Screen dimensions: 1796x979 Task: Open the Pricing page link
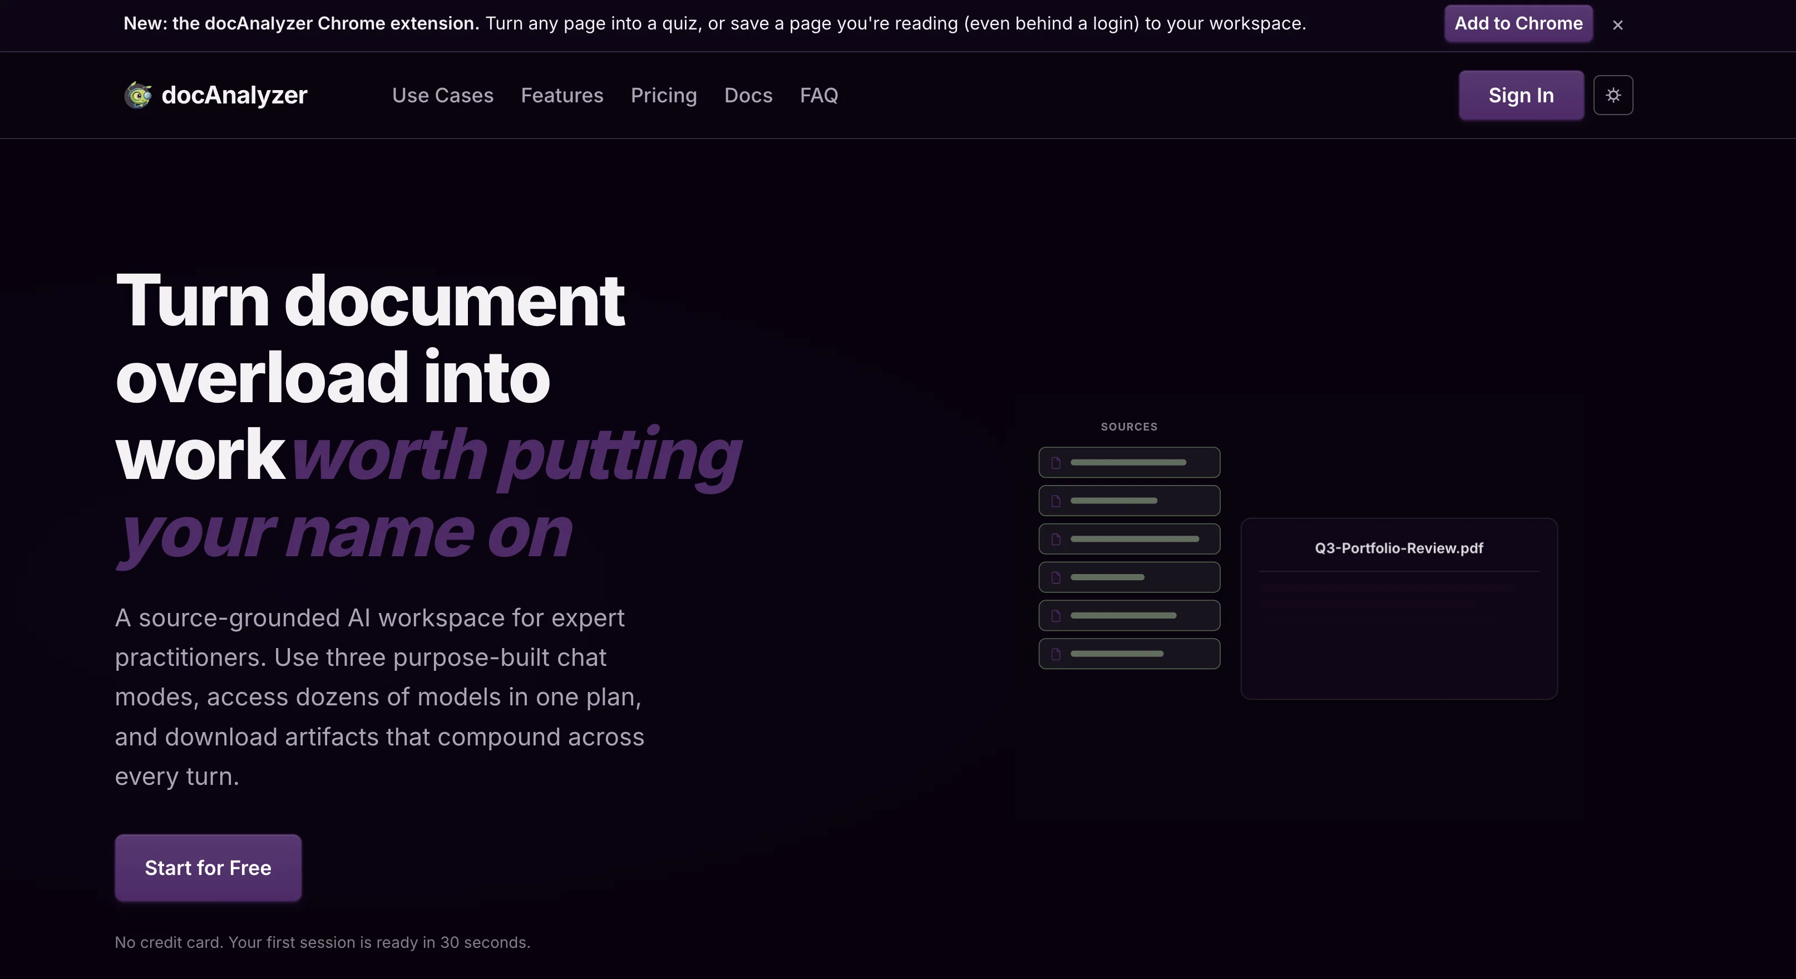pos(664,96)
